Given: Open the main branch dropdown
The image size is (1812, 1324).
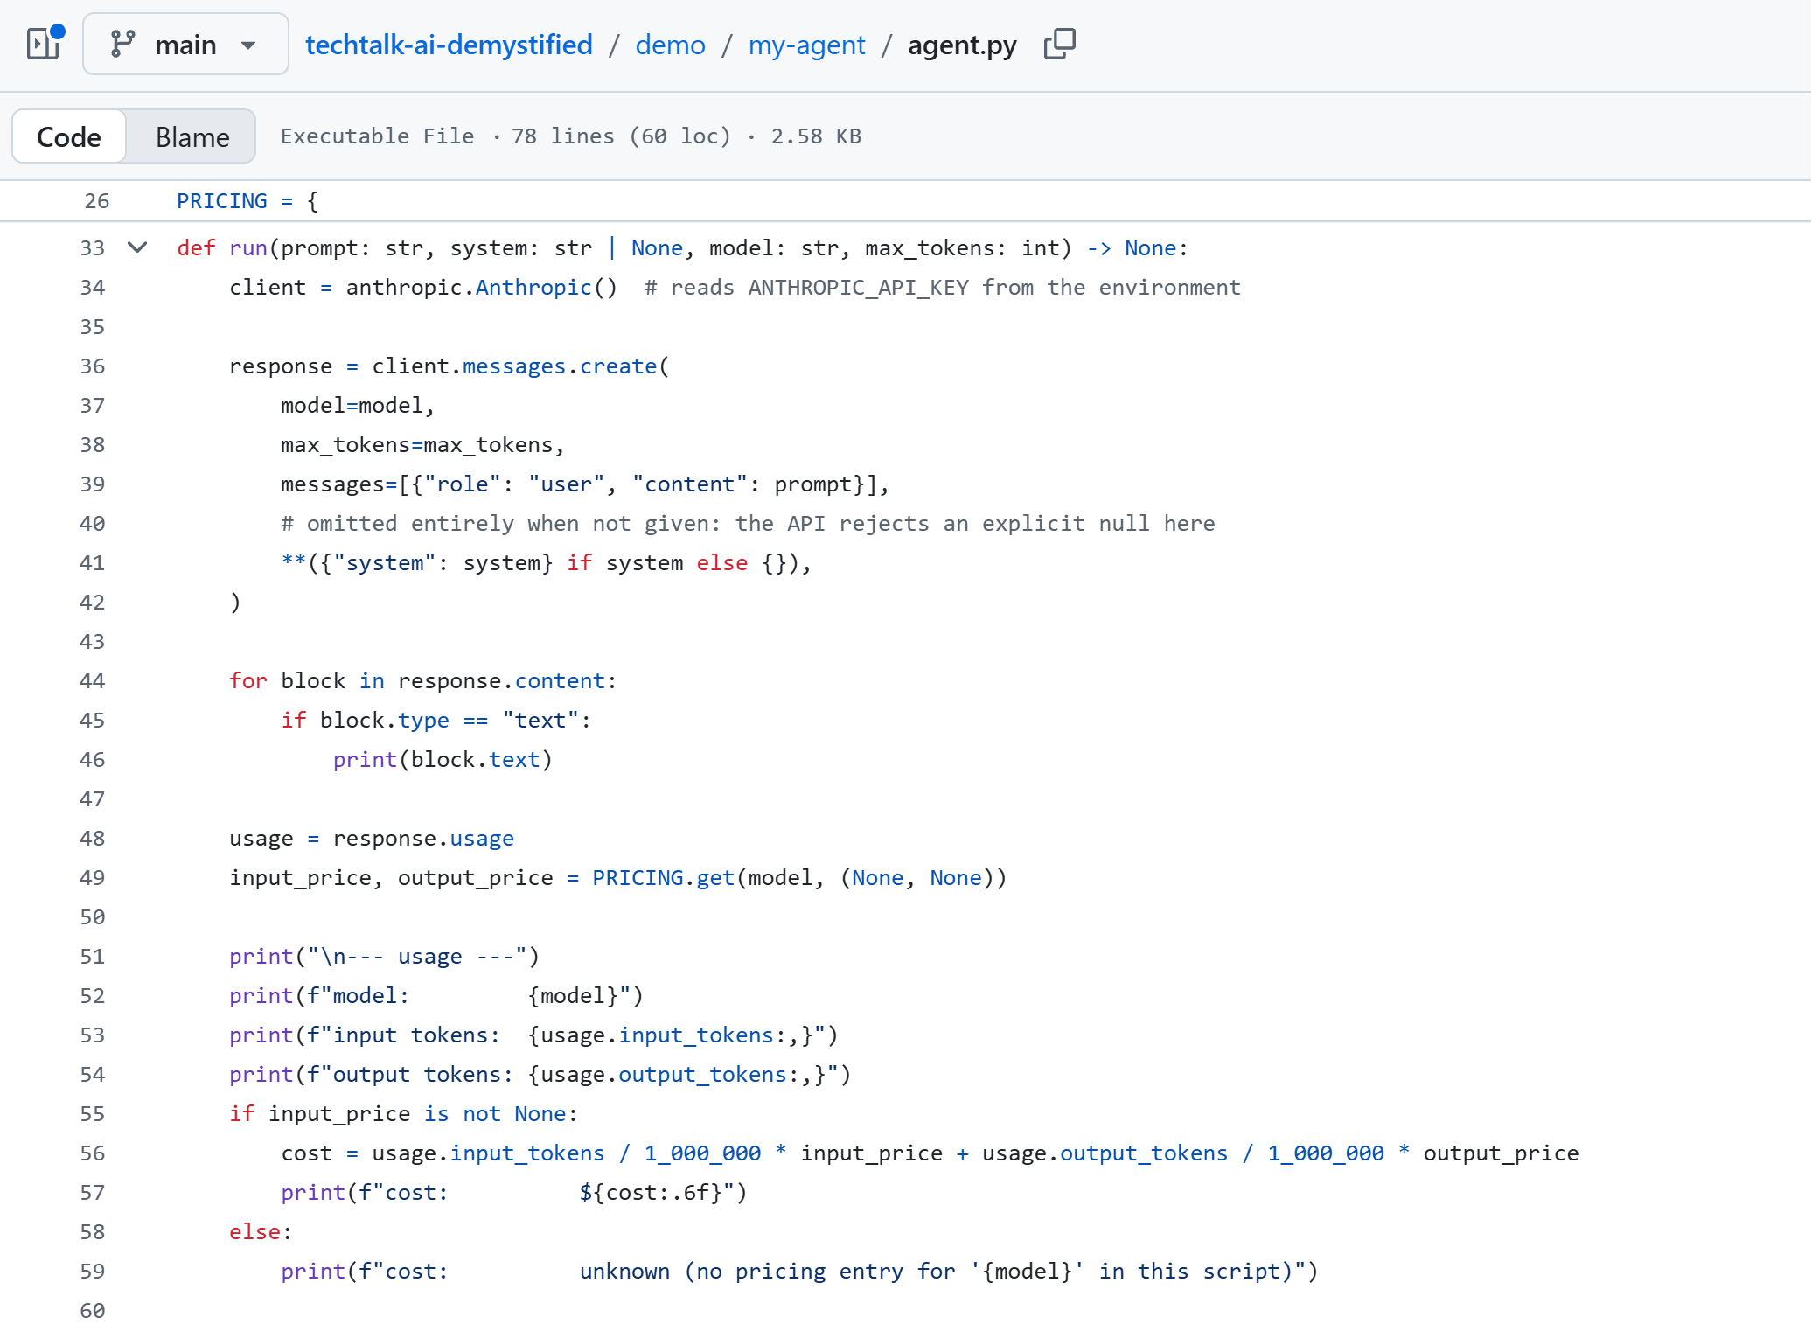Looking at the screenshot, I should point(185,44).
